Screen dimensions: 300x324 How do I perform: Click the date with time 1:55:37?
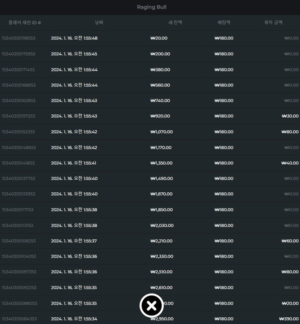point(74,241)
